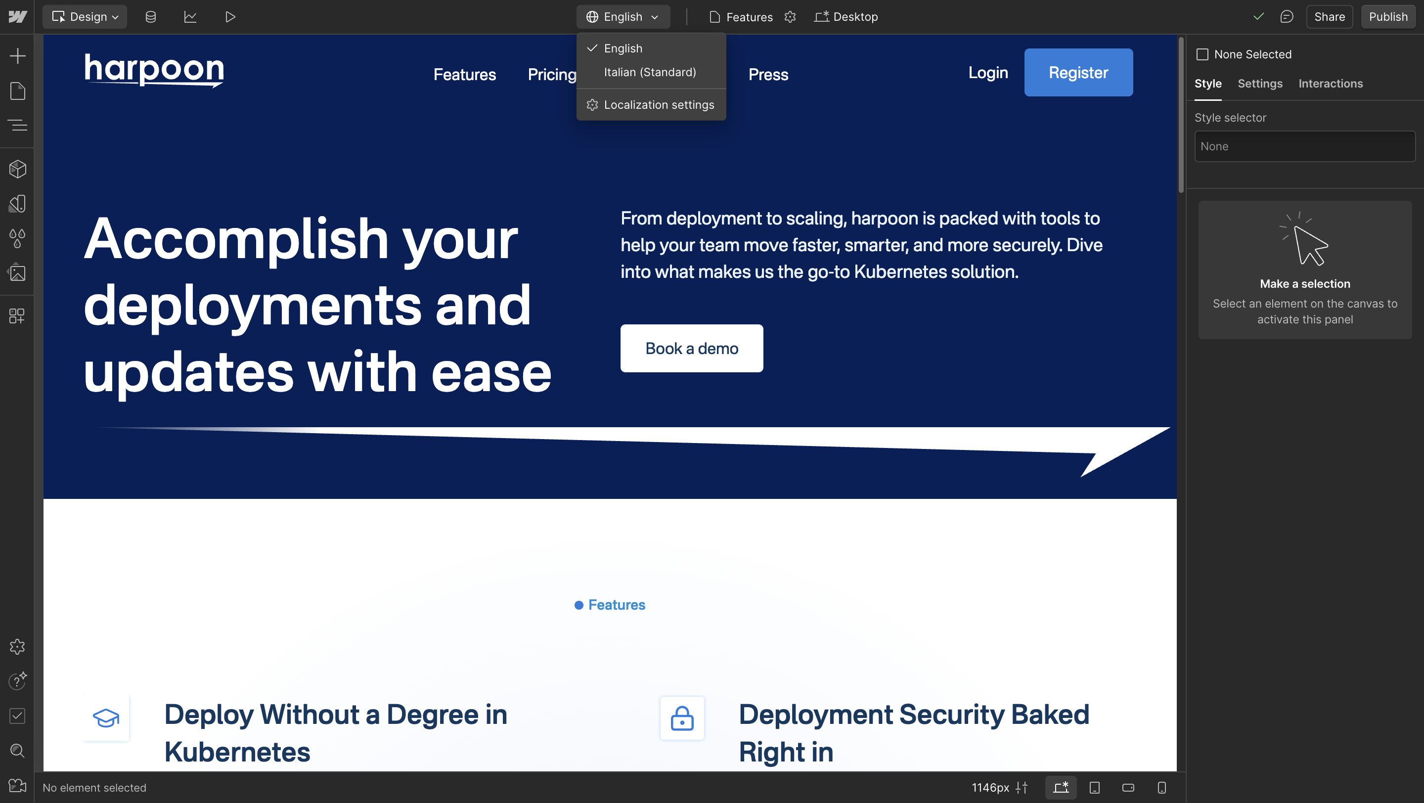Click the Features nav link
The image size is (1424, 803).
[464, 75]
